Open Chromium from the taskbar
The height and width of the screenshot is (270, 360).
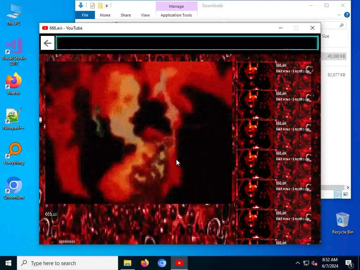coord(162,263)
